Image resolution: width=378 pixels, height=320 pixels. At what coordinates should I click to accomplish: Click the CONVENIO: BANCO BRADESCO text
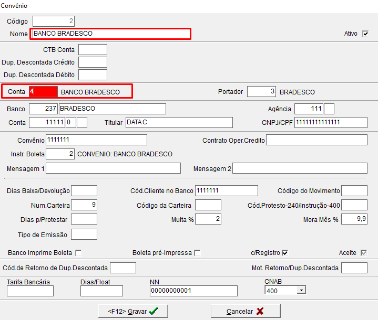(x=125, y=154)
